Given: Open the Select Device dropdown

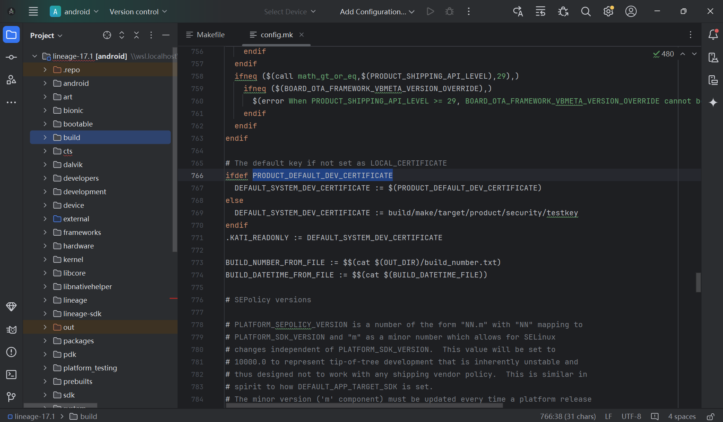Looking at the screenshot, I should [290, 12].
